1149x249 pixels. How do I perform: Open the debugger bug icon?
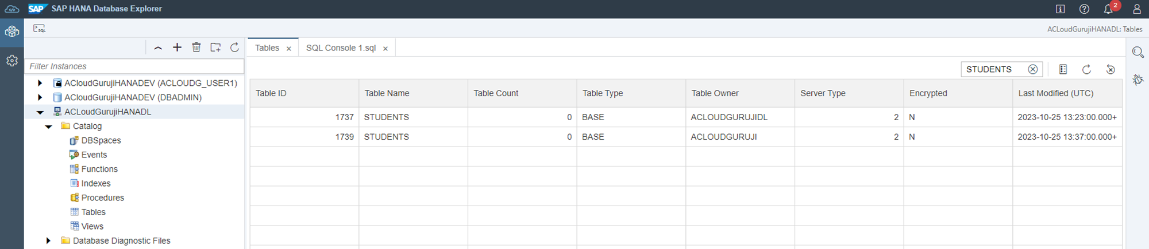(1138, 80)
